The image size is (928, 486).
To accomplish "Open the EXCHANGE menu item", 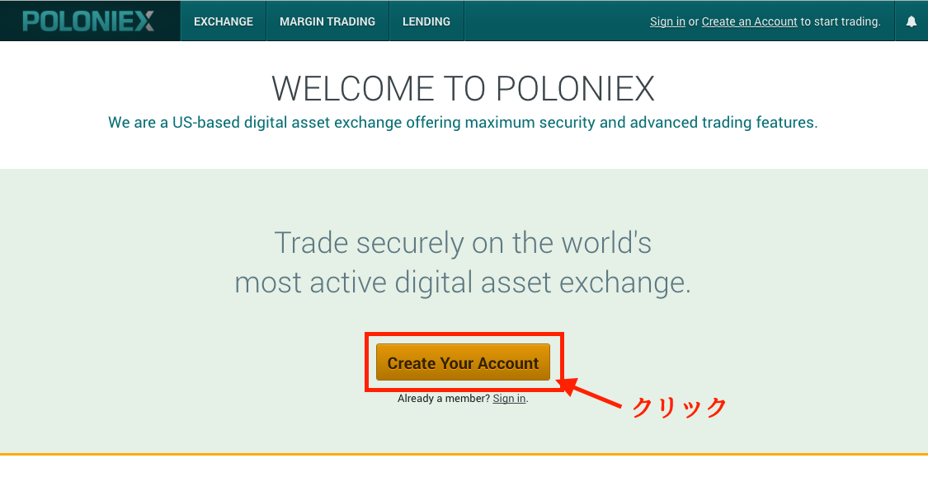I will (223, 21).
